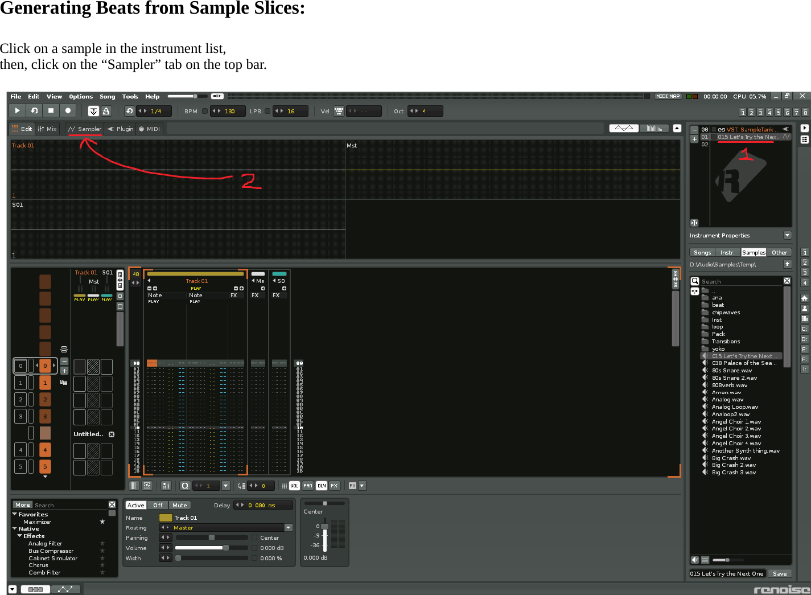Toggle the LPB checkbox
811x595 pixels.
click(x=267, y=111)
